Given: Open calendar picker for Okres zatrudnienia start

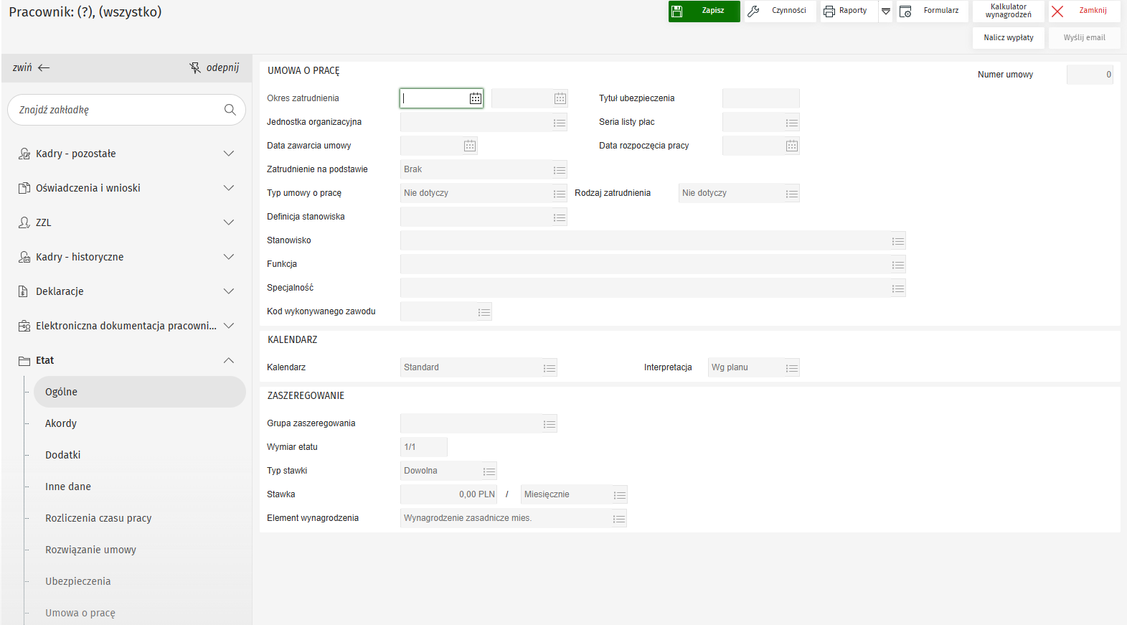Looking at the screenshot, I should (476, 99).
